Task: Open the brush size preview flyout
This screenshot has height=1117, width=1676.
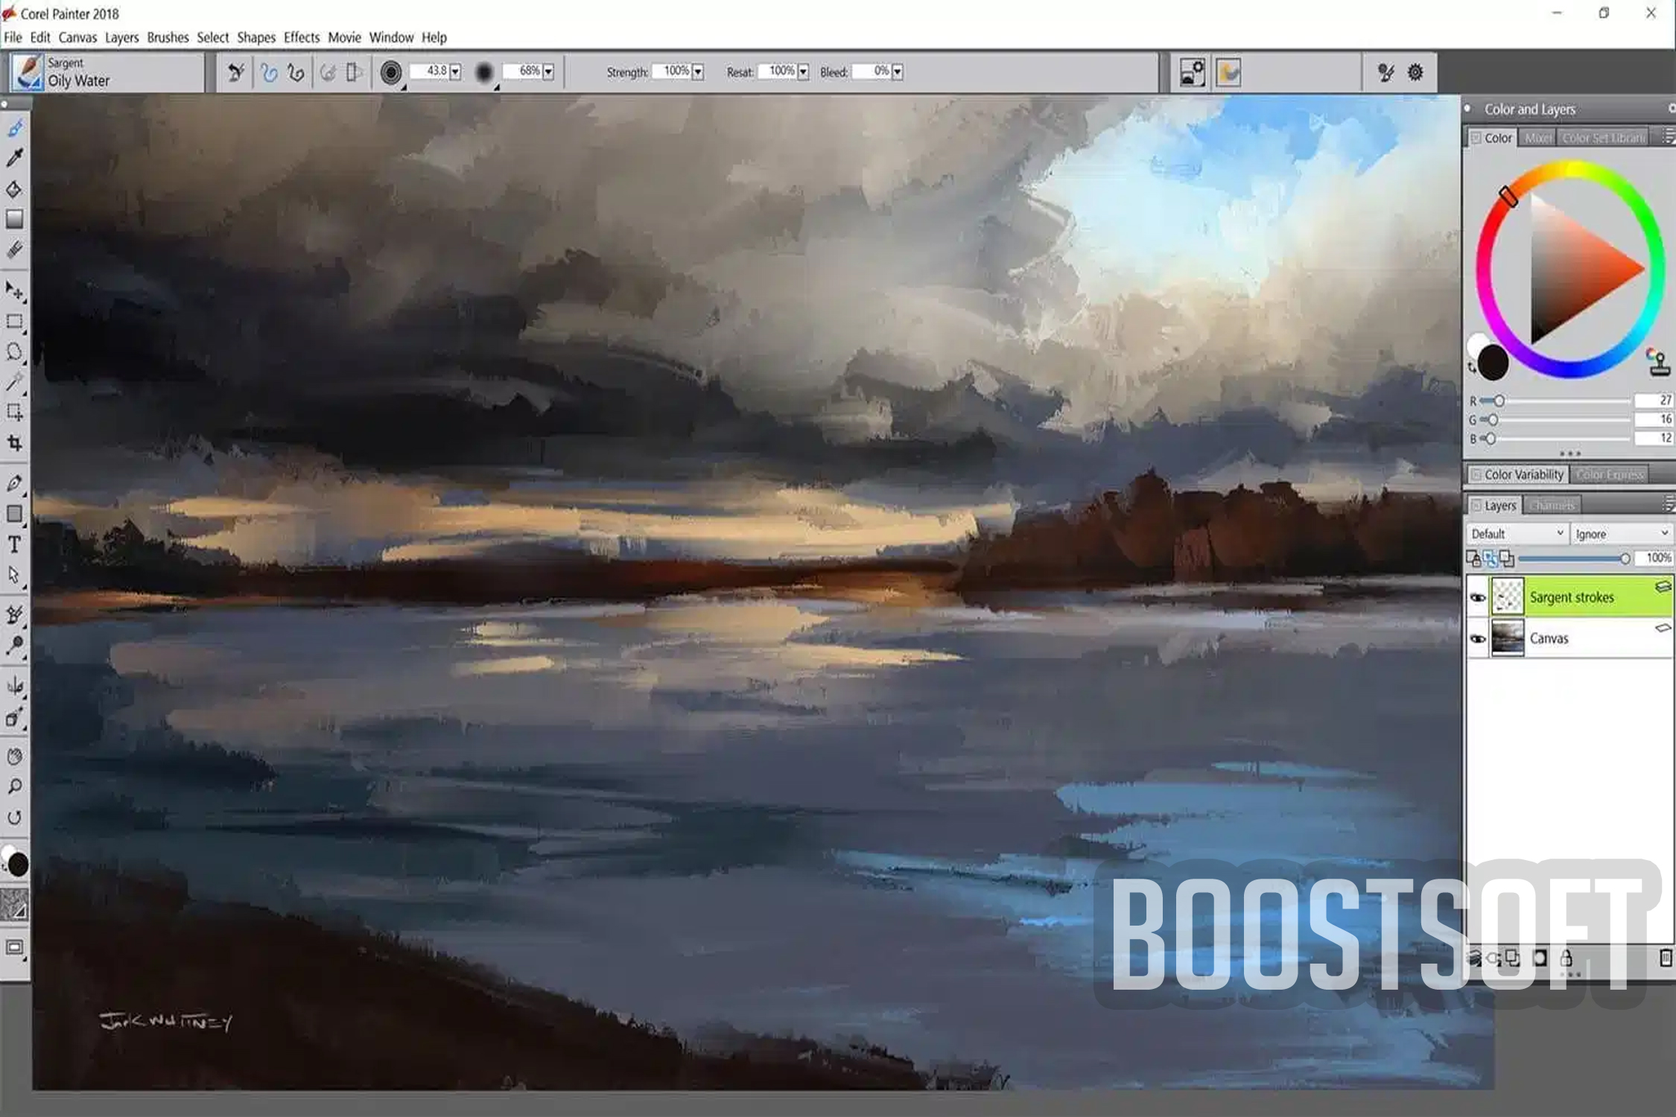Action: [391, 72]
